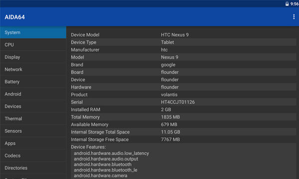Select the Manufacturer label

(85, 50)
